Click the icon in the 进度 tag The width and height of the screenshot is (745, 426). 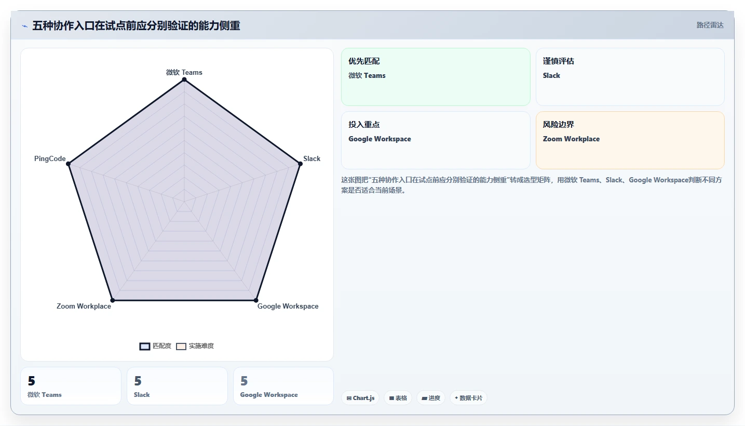pos(424,398)
